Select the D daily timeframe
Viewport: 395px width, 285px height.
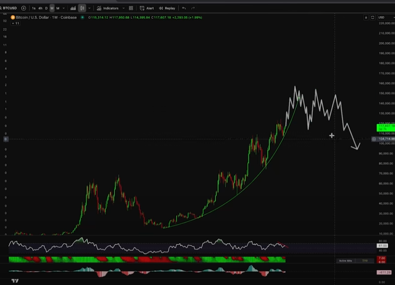click(46, 8)
